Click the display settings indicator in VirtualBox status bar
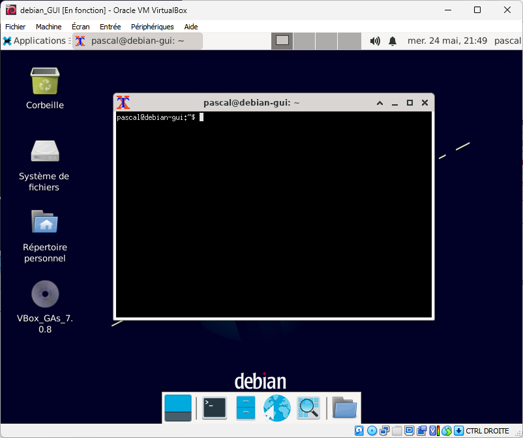The image size is (523, 438). coord(409,431)
